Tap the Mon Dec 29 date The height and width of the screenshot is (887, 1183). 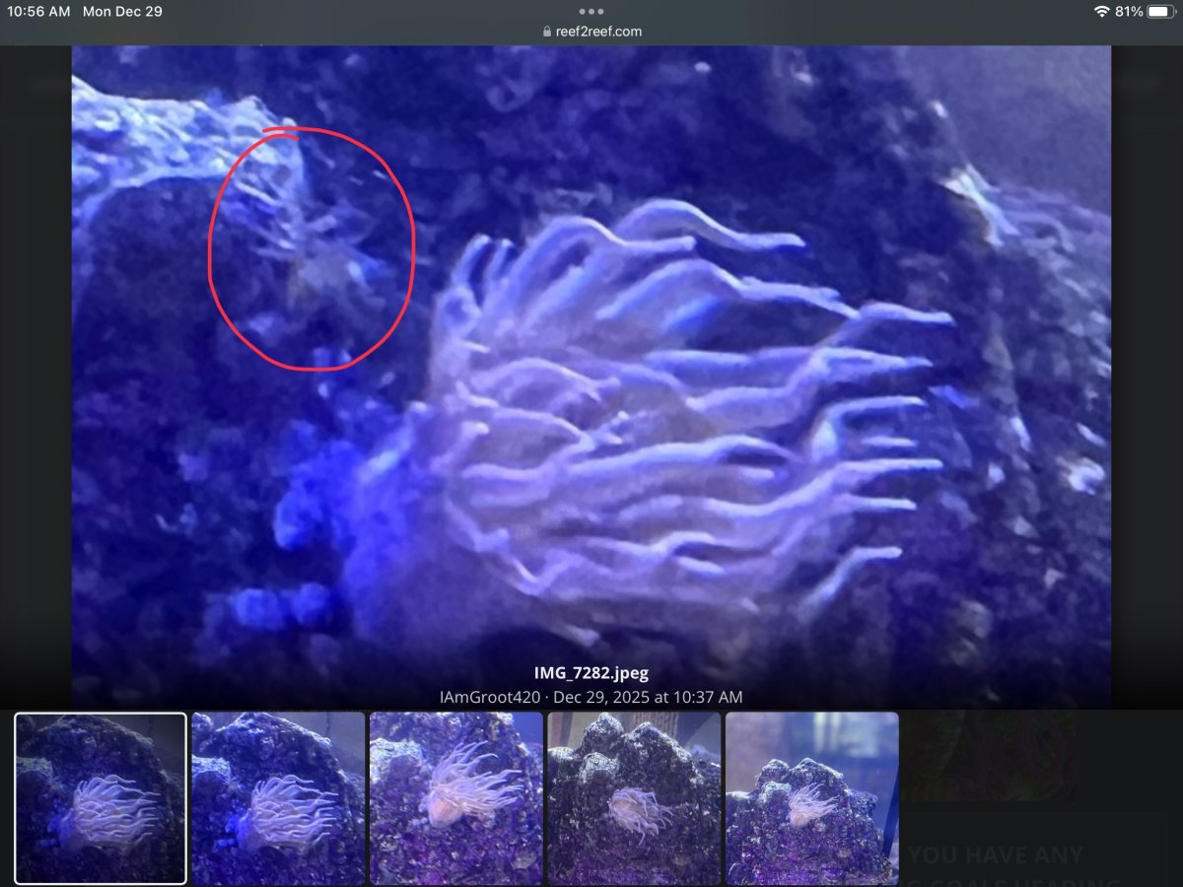coord(122,12)
